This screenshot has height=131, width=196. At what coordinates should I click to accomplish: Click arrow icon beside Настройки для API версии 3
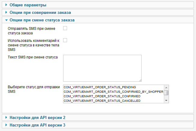(6, 125)
